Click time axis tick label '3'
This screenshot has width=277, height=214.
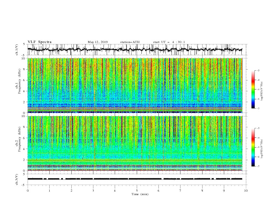93,191
